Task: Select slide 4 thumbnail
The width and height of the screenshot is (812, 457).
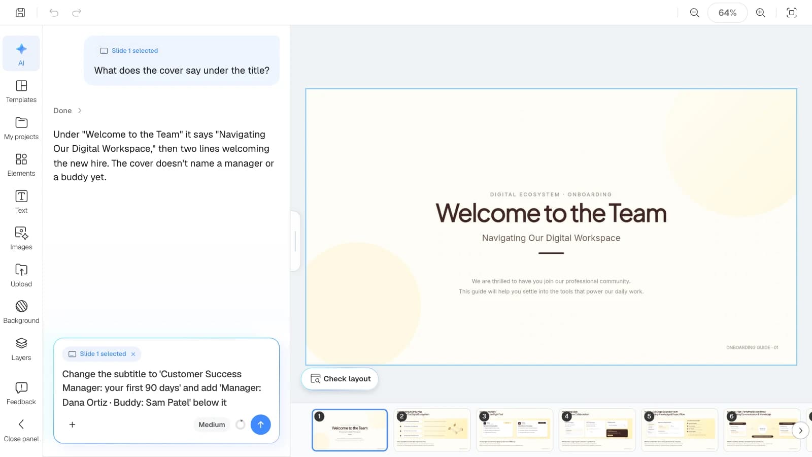Action: (x=597, y=430)
